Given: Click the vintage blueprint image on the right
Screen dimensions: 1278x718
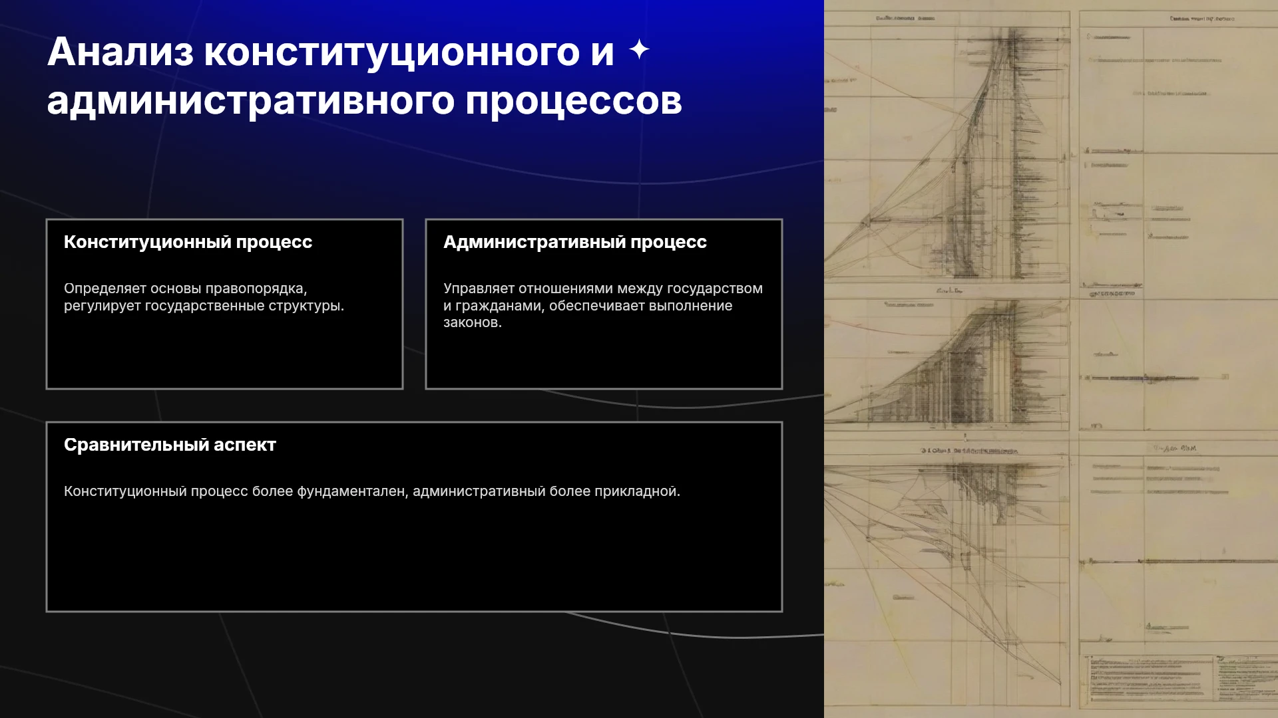Looking at the screenshot, I should tap(1051, 359).
